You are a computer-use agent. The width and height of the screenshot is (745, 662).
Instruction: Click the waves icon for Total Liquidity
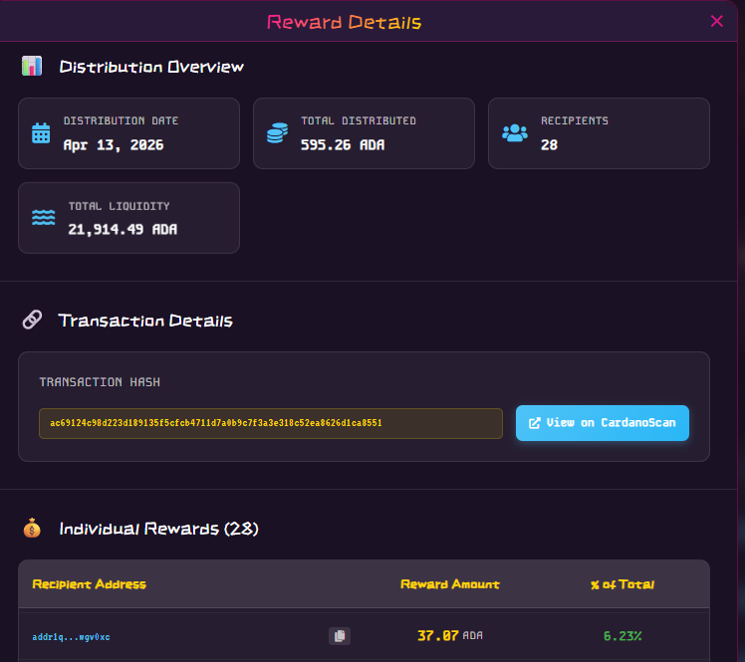(x=43, y=218)
